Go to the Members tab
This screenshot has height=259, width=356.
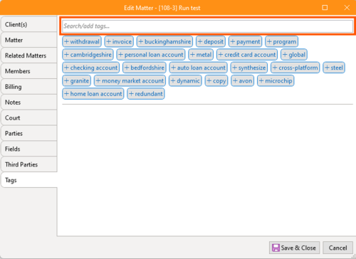click(x=29, y=71)
